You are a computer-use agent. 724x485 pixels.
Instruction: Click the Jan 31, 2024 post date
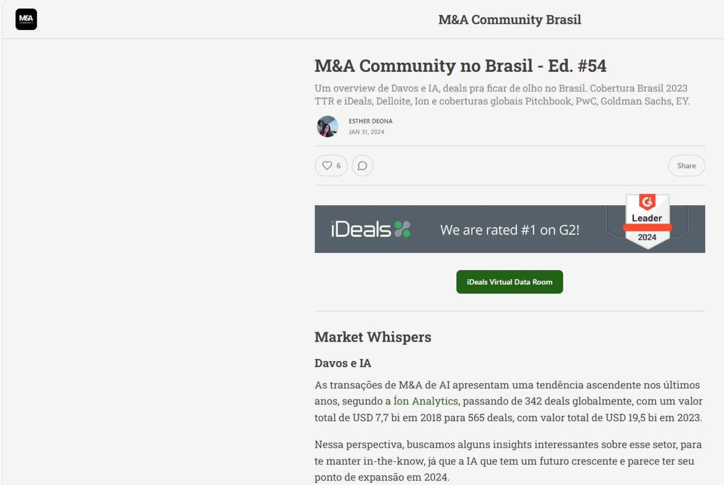pos(367,132)
